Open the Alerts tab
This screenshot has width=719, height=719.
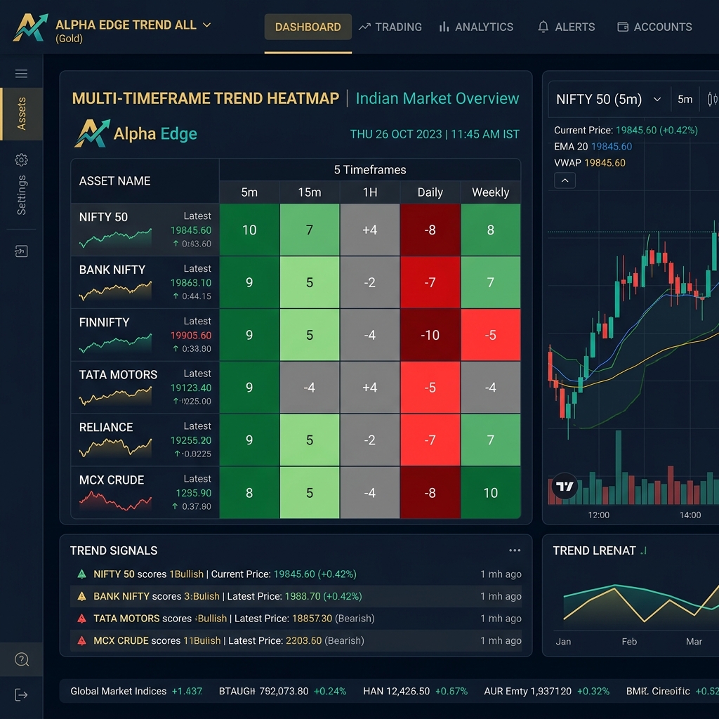[x=566, y=27]
